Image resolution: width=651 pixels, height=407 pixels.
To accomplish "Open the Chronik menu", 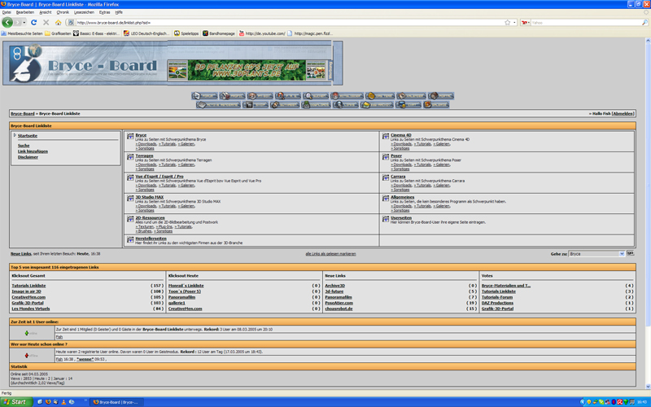I will (x=63, y=12).
